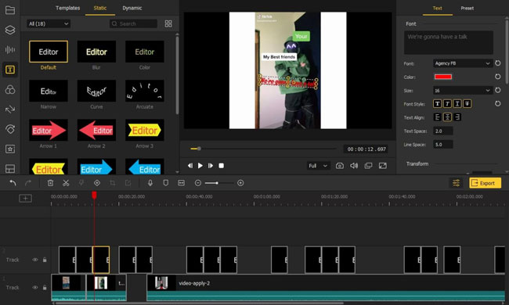Image resolution: width=509 pixels, height=305 pixels.
Task: Toggle fullscreen preview
Action: (383, 166)
